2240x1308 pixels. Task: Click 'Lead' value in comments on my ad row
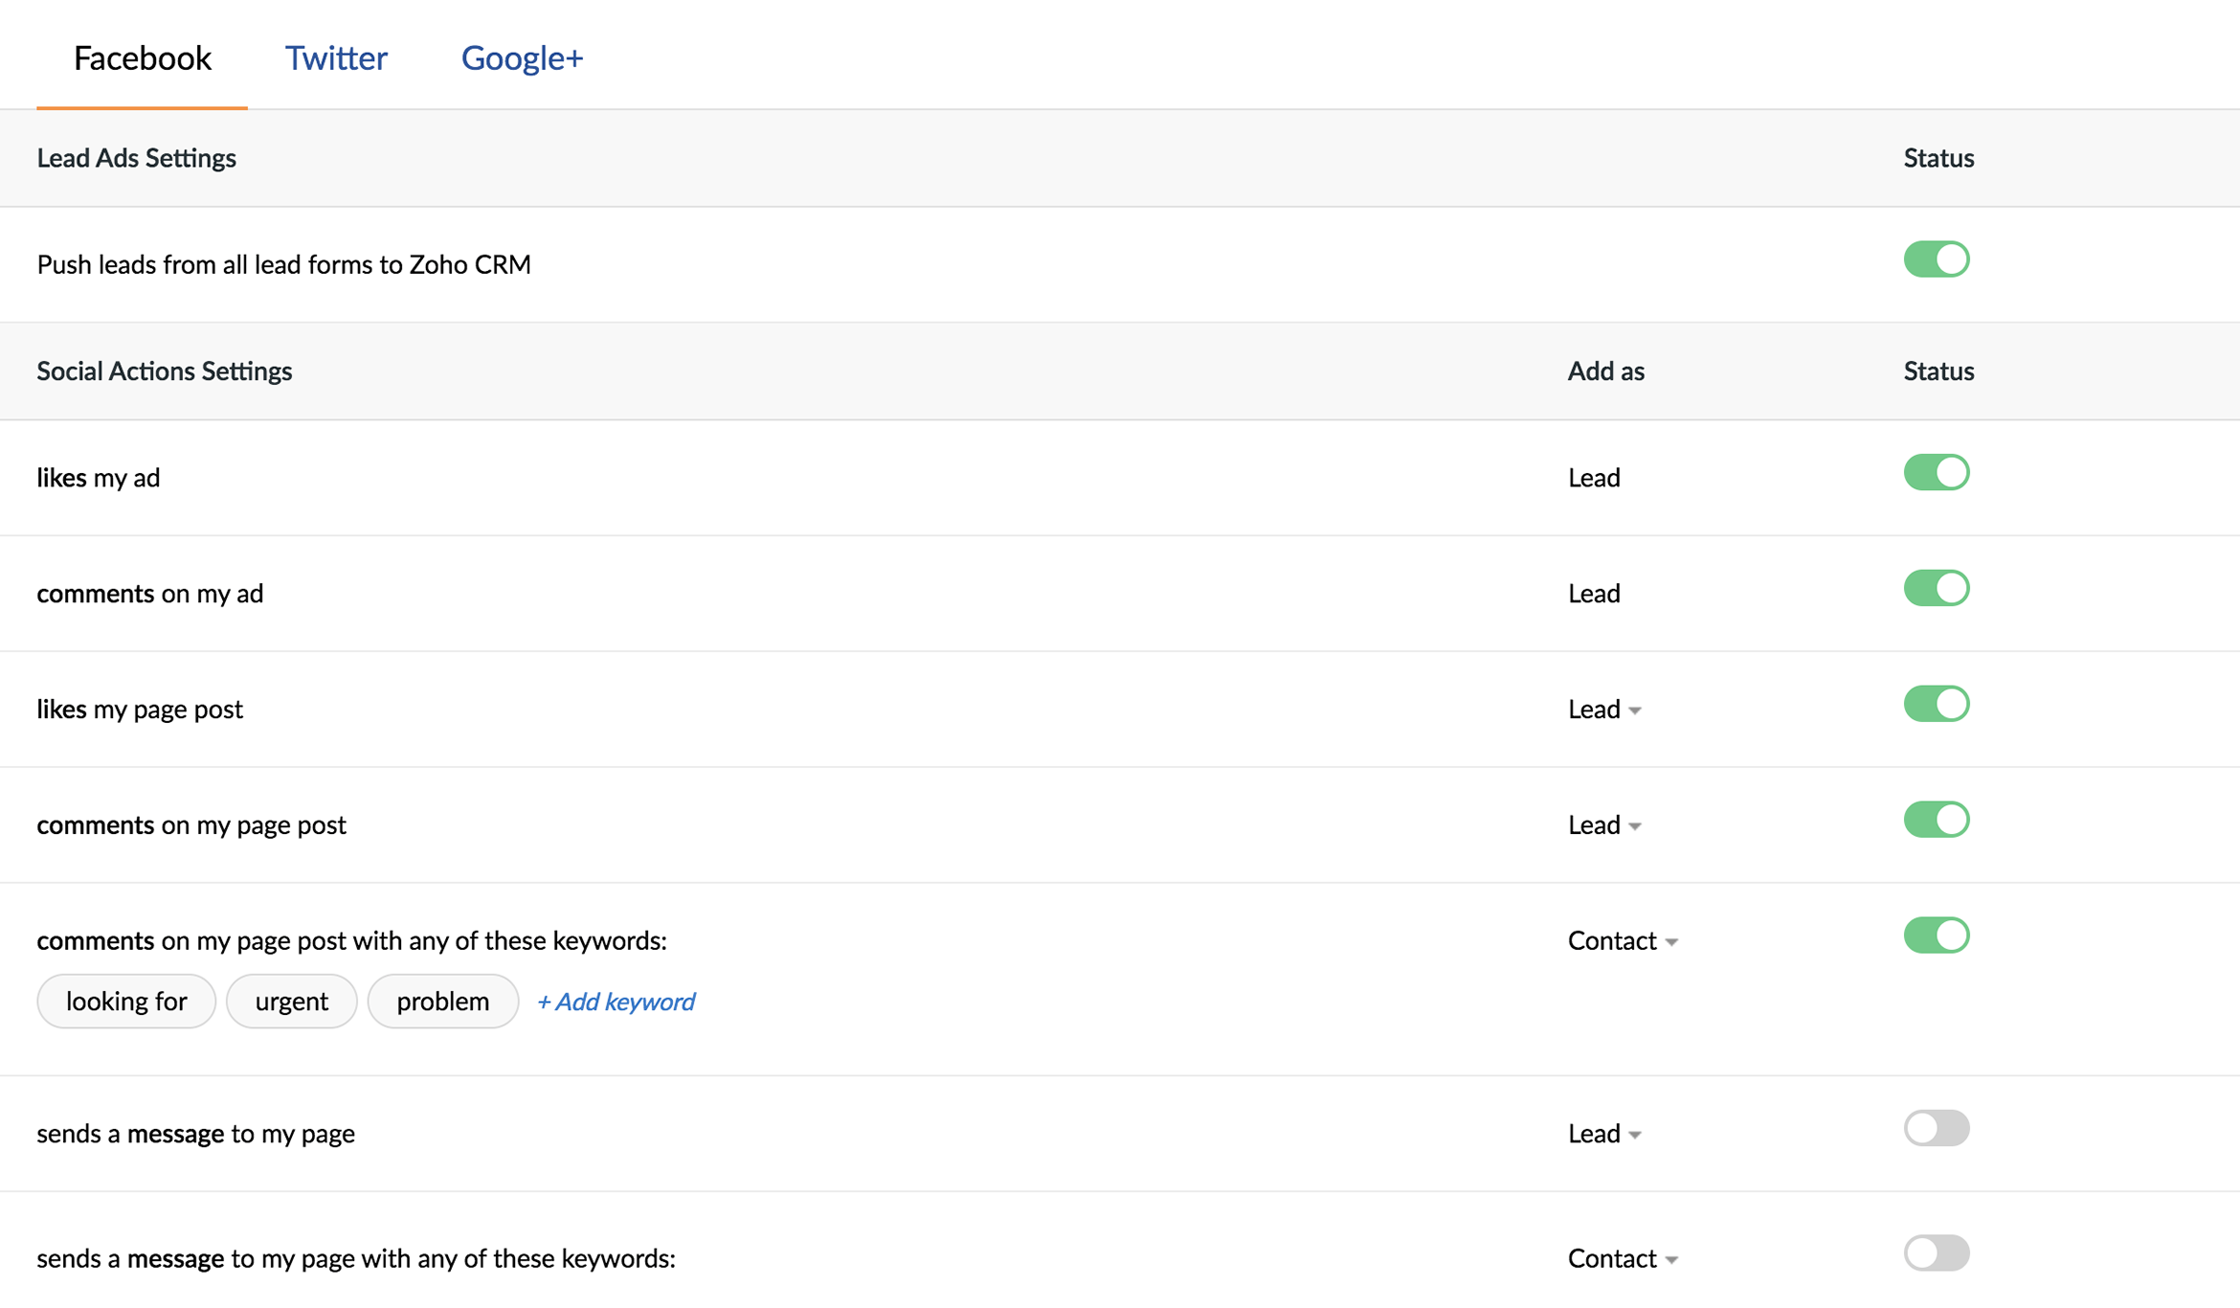pyautogui.click(x=1594, y=594)
